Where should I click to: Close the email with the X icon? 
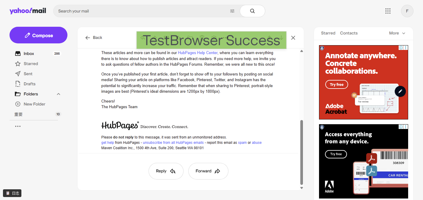(x=293, y=38)
